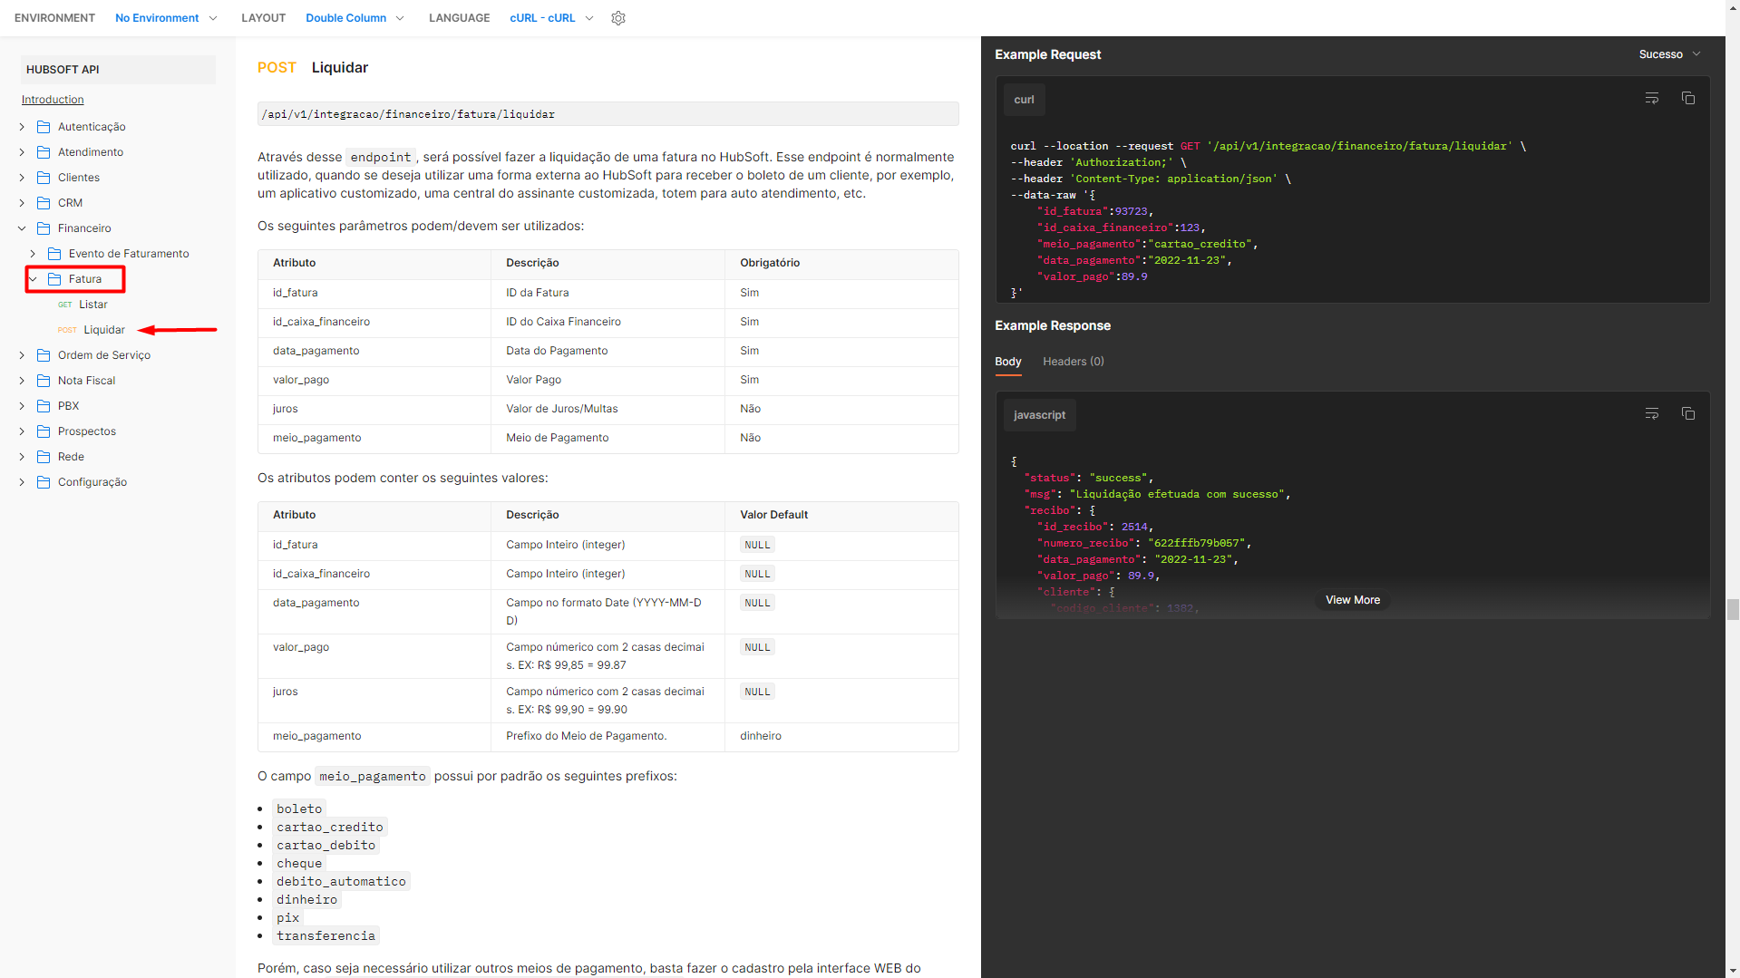Open the Nota Fiscal folder label
This screenshot has width=1740, height=978.
87,381
